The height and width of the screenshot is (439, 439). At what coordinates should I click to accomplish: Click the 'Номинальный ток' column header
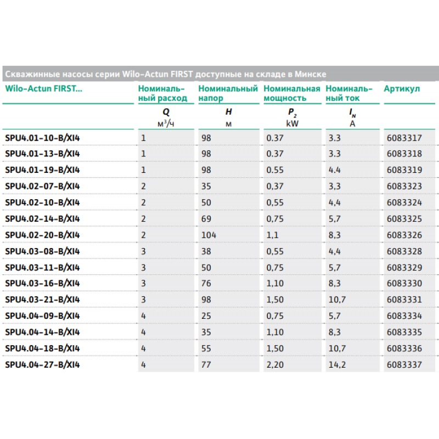349,93
